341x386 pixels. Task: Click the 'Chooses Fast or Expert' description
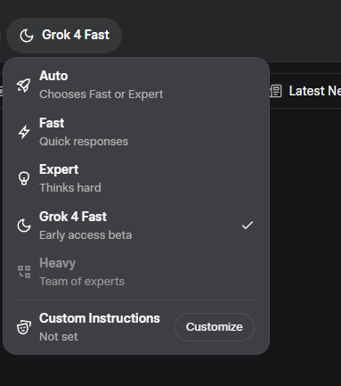coord(101,94)
